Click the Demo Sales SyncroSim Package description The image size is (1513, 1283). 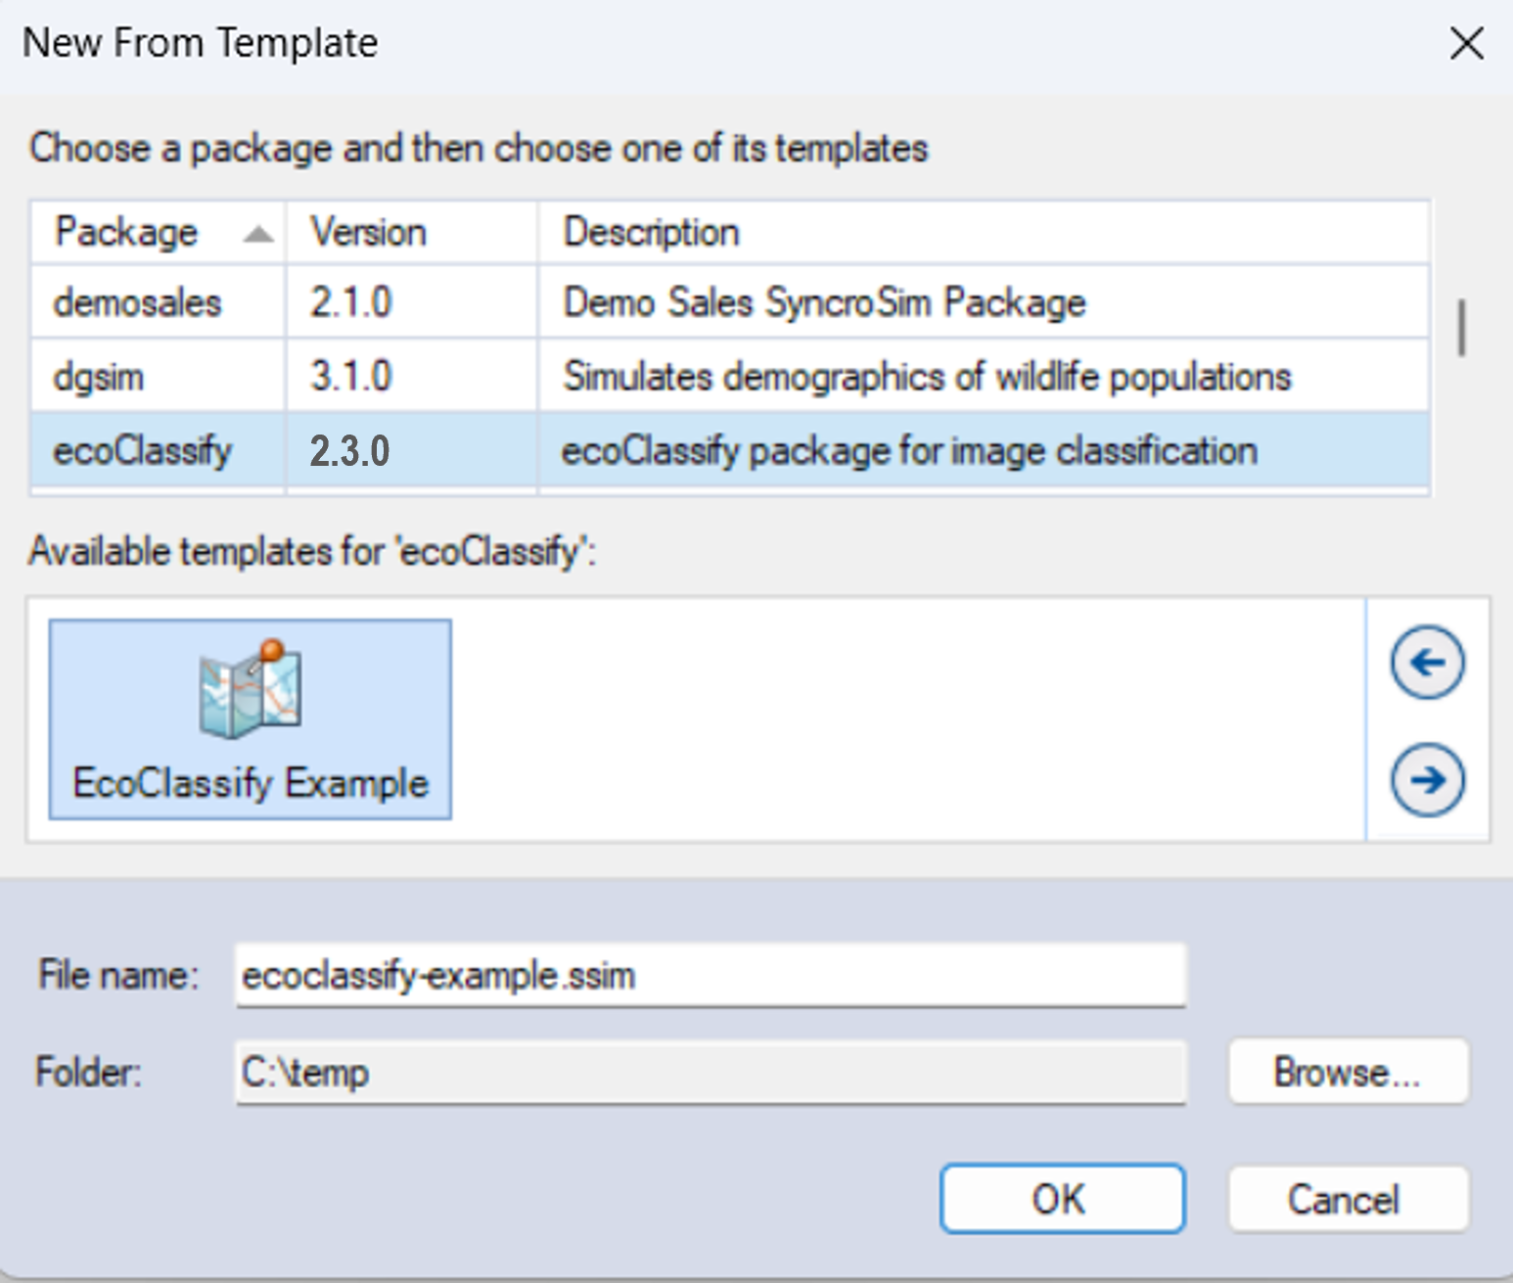824,302
